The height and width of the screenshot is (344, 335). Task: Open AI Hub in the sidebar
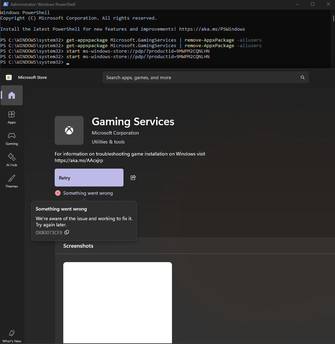click(x=12, y=160)
